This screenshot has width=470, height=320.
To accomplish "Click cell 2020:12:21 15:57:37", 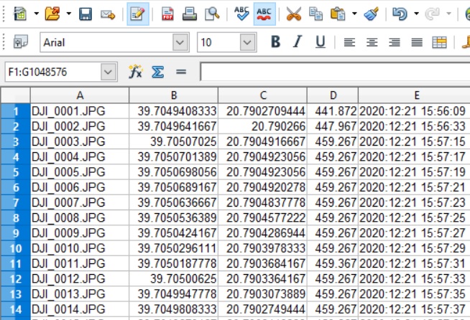I will pyautogui.click(x=414, y=309).
